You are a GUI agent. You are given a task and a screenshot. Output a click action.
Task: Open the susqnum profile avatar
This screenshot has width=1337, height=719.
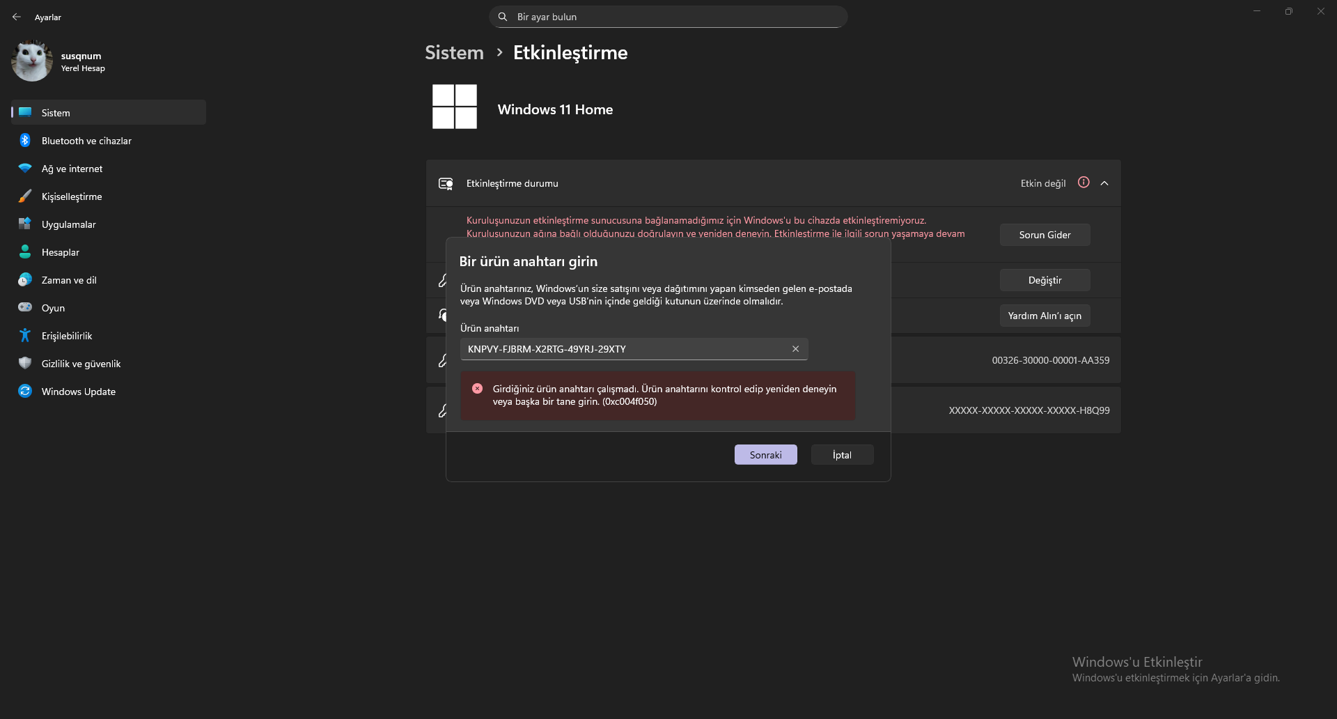(32, 61)
